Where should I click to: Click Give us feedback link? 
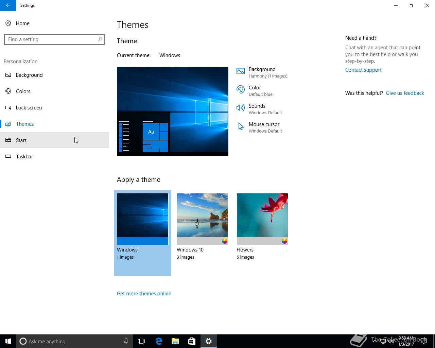tap(405, 93)
